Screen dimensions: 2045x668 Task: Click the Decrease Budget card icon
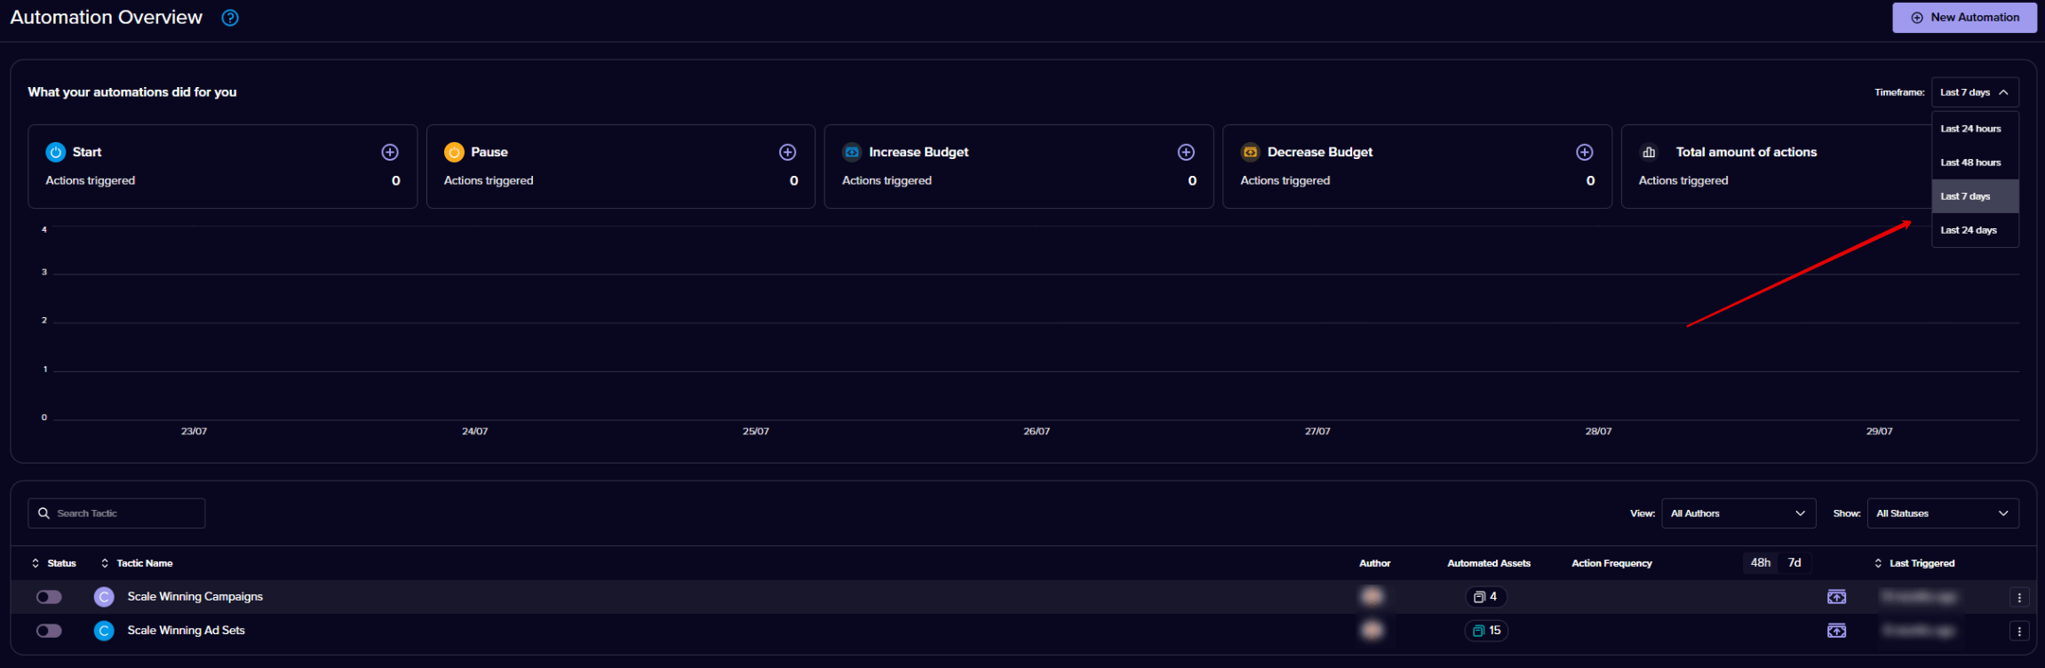pyautogui.click(x=1250, y=152)
